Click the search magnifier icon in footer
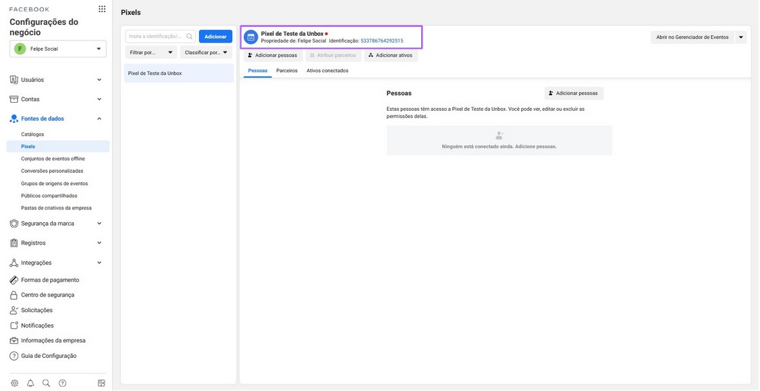Viewport: 760px width, 391px height. [x=46, y=384]
